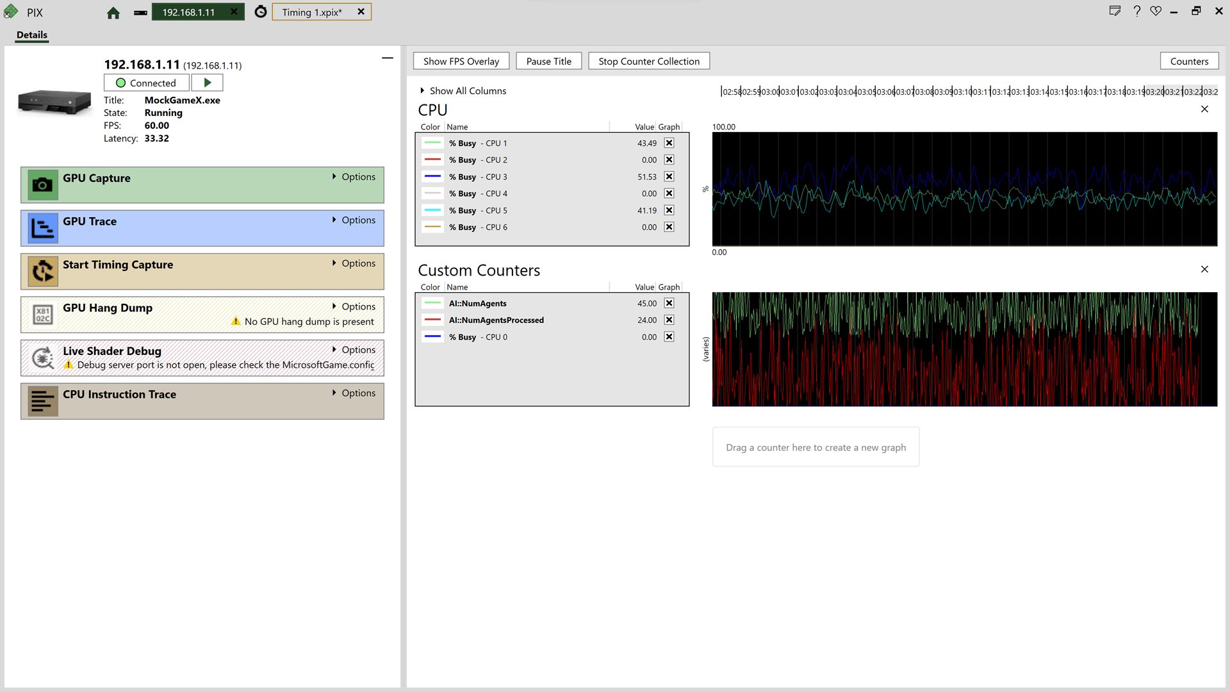Viewport: 1230px width, 692px height.
Task: Click the Home icon in the top bar
Action: click(113, 13)
